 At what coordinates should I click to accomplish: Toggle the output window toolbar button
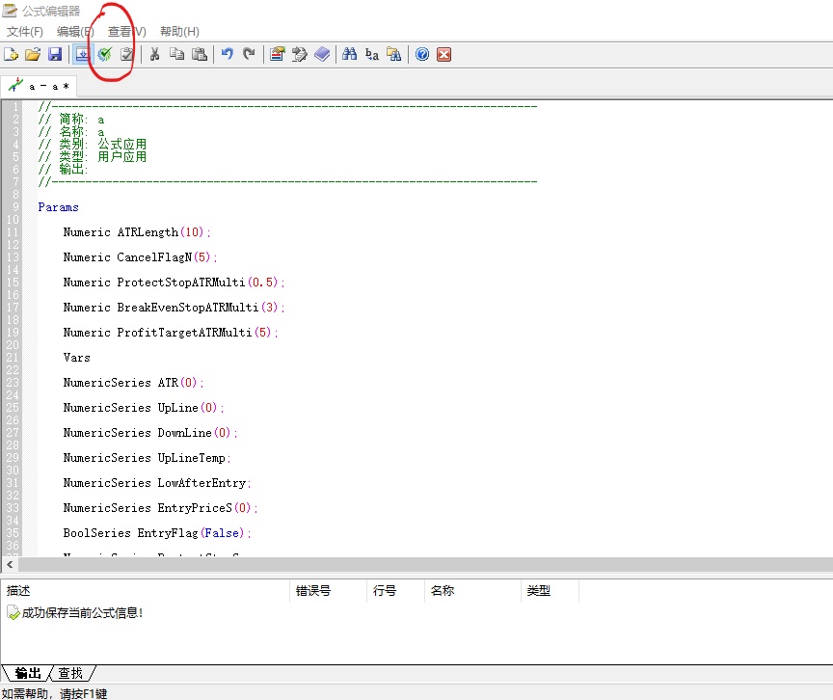pos(82,54)
